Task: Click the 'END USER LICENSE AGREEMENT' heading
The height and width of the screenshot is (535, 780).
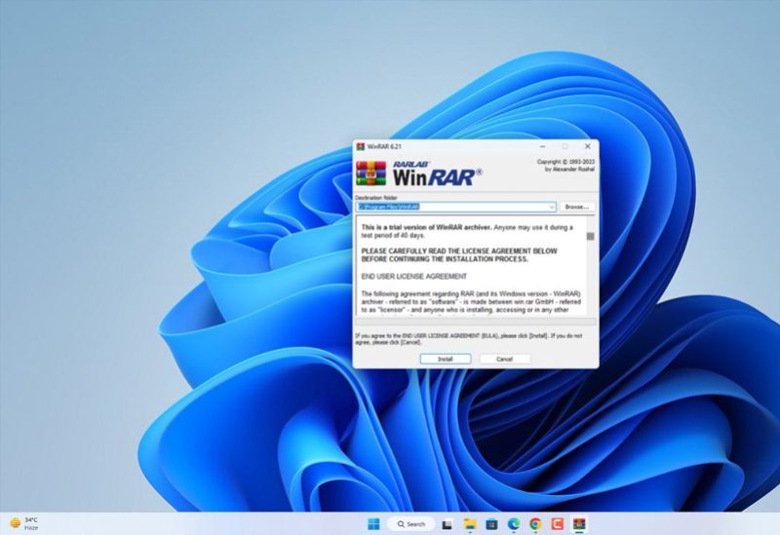Action: pos(413,276)
